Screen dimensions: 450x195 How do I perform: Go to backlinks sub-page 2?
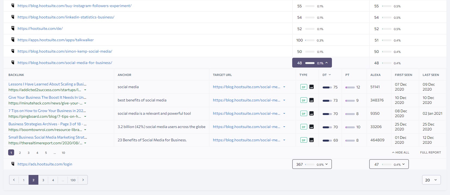point(20,153)
